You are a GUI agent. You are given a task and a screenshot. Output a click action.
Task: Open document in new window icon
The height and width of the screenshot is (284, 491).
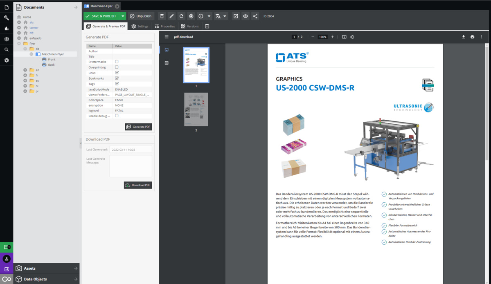click(x=236, y=16)
